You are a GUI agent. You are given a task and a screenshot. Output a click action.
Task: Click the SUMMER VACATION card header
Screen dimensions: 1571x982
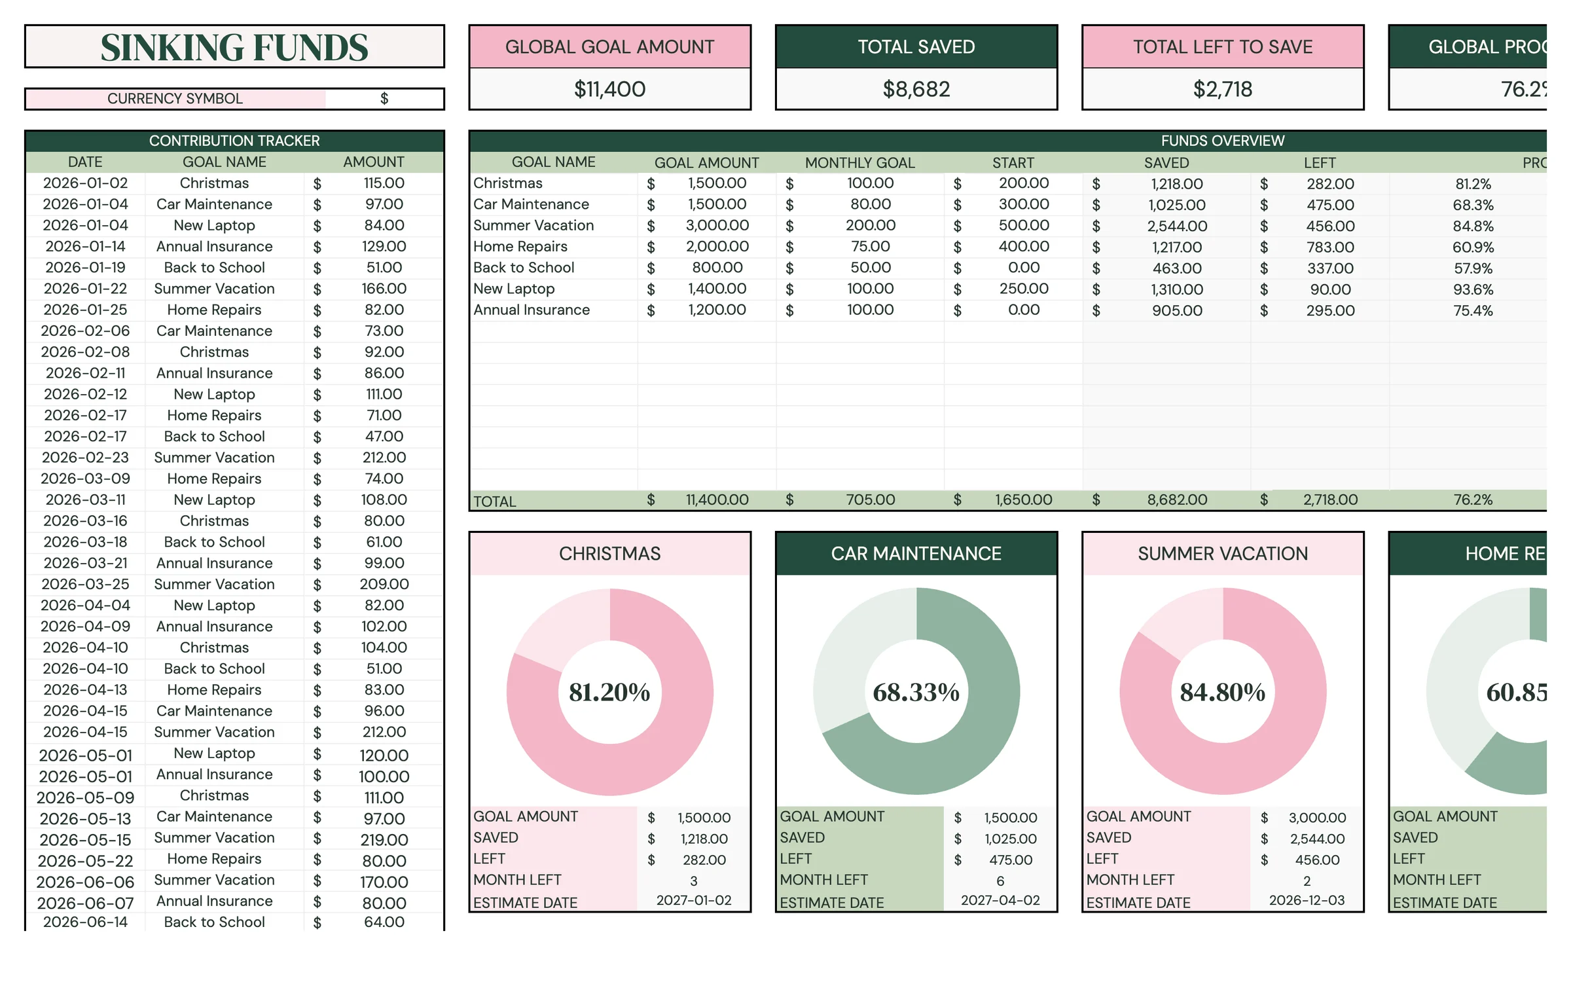point(1222,554)
